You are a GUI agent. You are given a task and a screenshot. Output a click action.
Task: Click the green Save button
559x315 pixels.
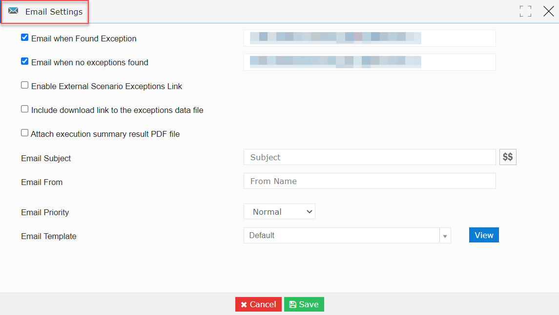click(304, 304)
